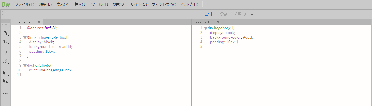
Task: Collapse the div.hogehoge block in the SCSS pane
Action: (25, 66)
